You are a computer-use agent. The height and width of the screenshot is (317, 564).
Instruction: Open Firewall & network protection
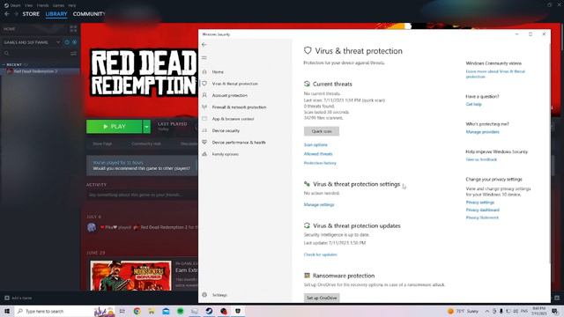239,107
